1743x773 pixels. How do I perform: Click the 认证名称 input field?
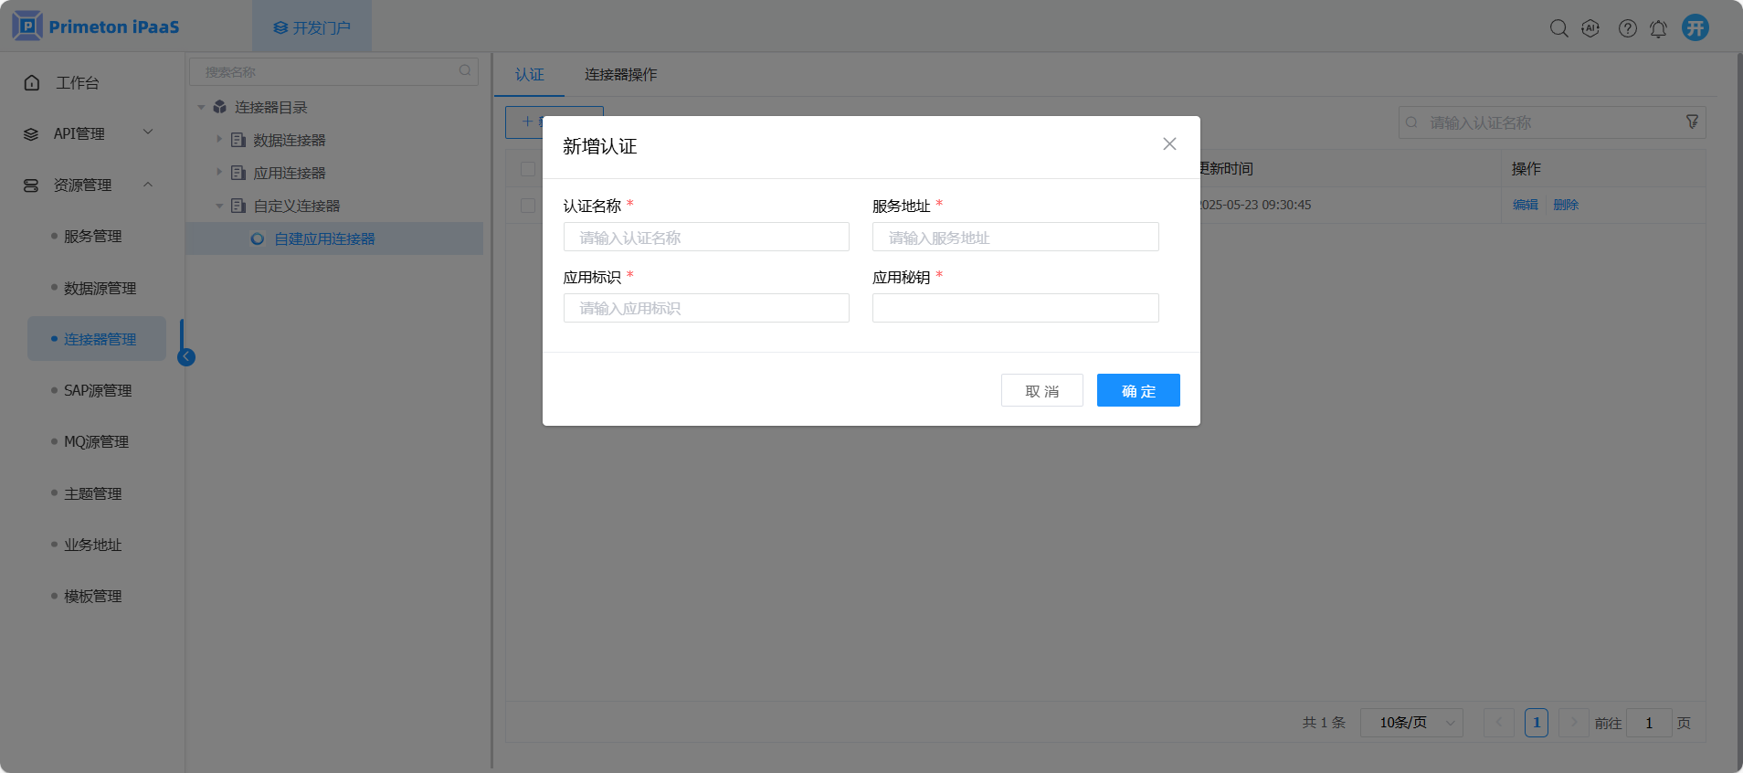706,238
